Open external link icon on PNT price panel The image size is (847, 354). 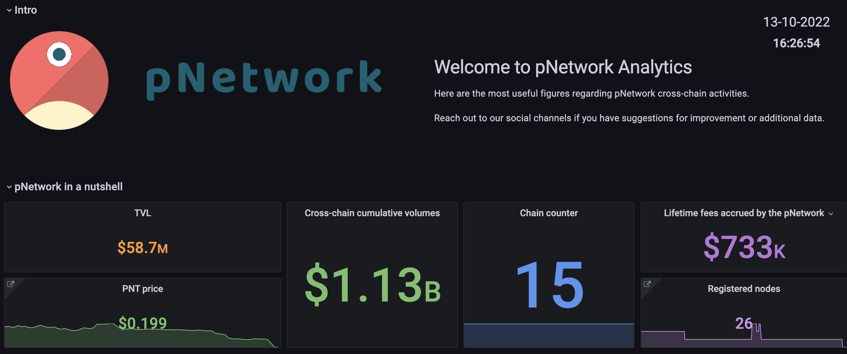click(x=11, y=284)
